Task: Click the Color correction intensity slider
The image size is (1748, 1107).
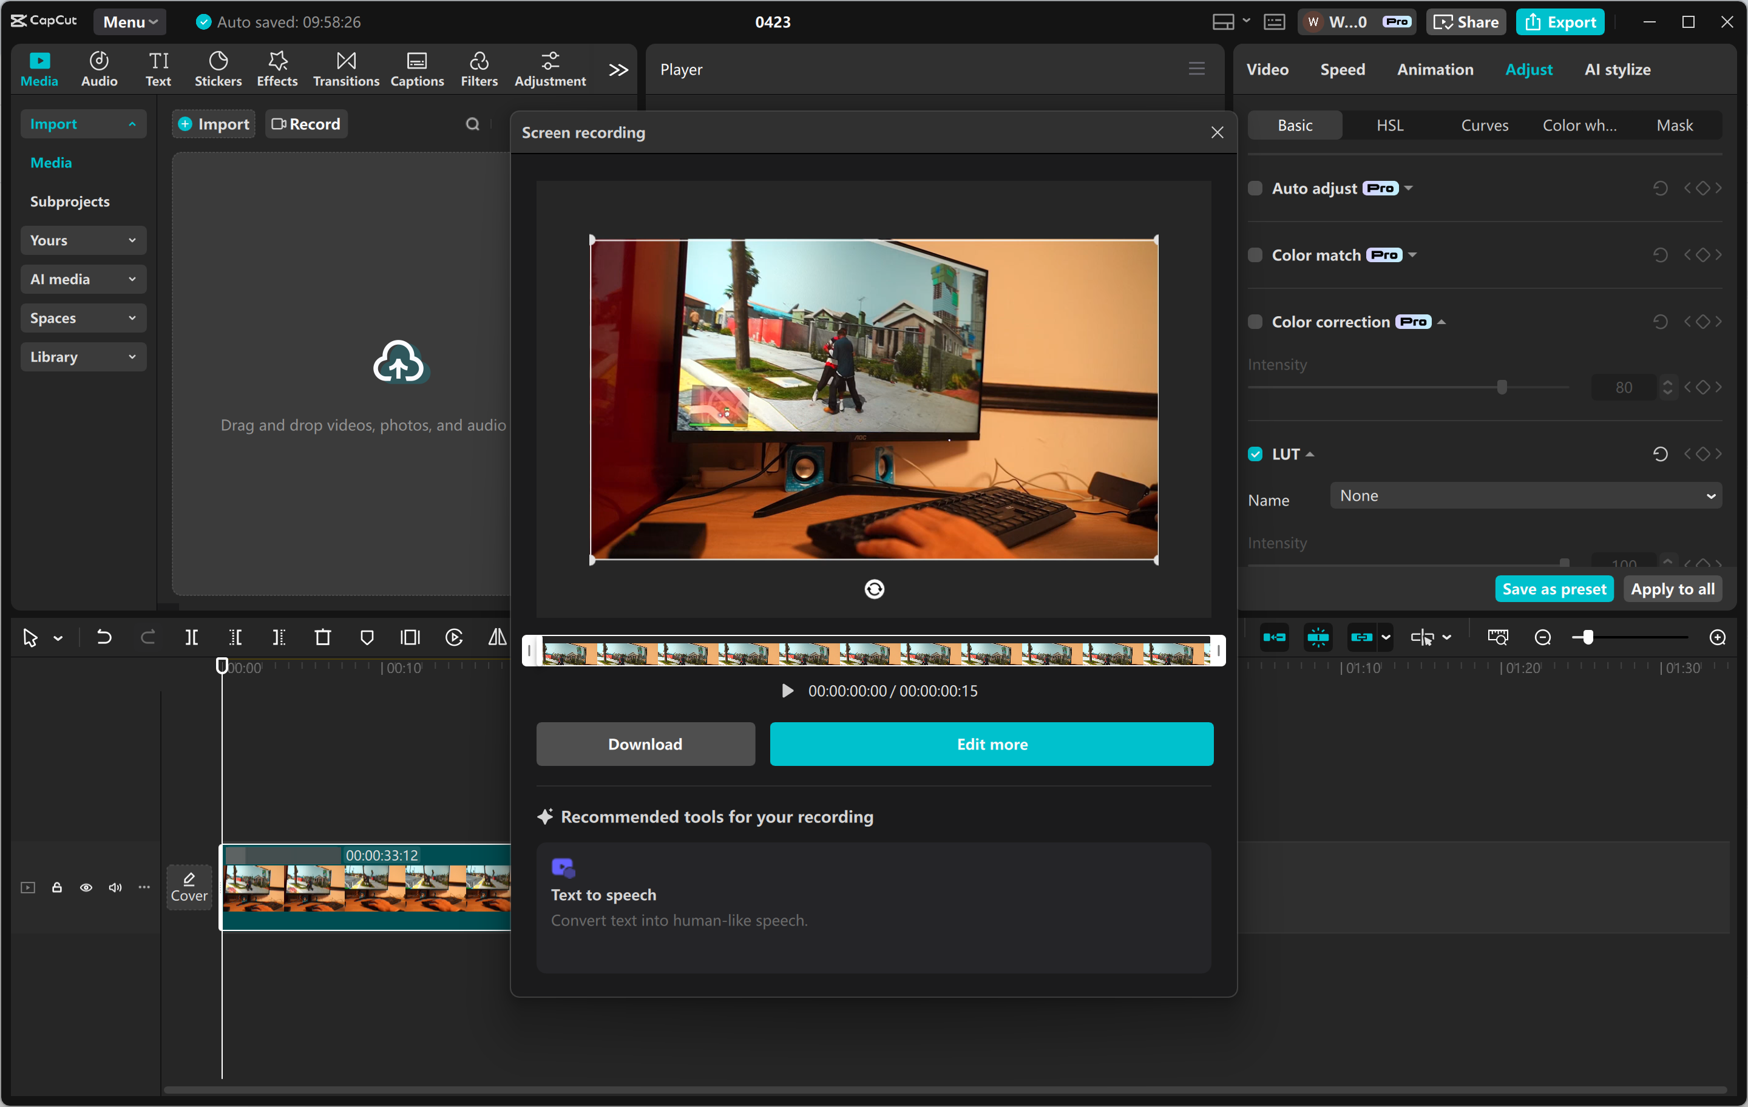Action: 1502,387
